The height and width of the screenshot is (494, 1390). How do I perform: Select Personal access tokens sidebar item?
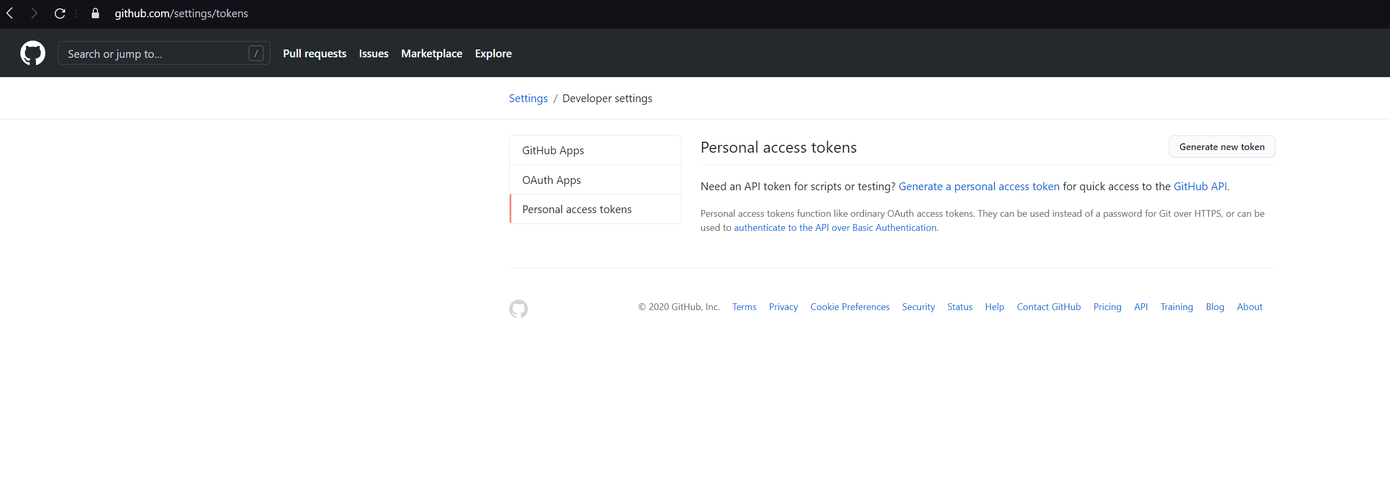coord(576,209)
